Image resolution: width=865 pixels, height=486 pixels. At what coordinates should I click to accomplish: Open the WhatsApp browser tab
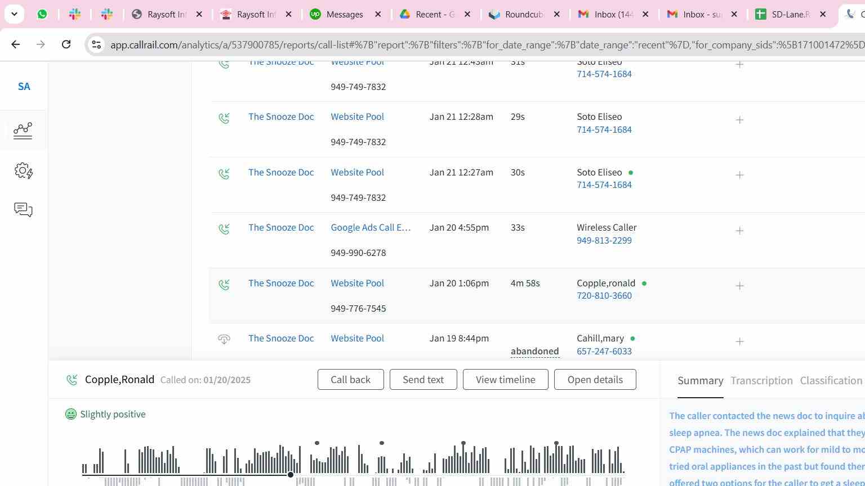tap(42, 14)
